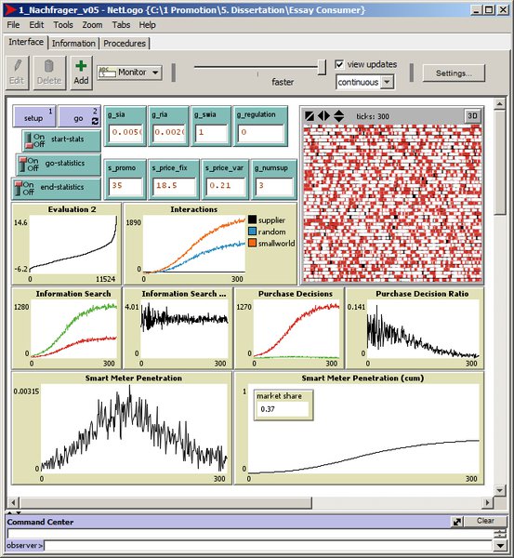514x558 pixels.
Task: Click the market share monitor
Action: click(283, 405)
